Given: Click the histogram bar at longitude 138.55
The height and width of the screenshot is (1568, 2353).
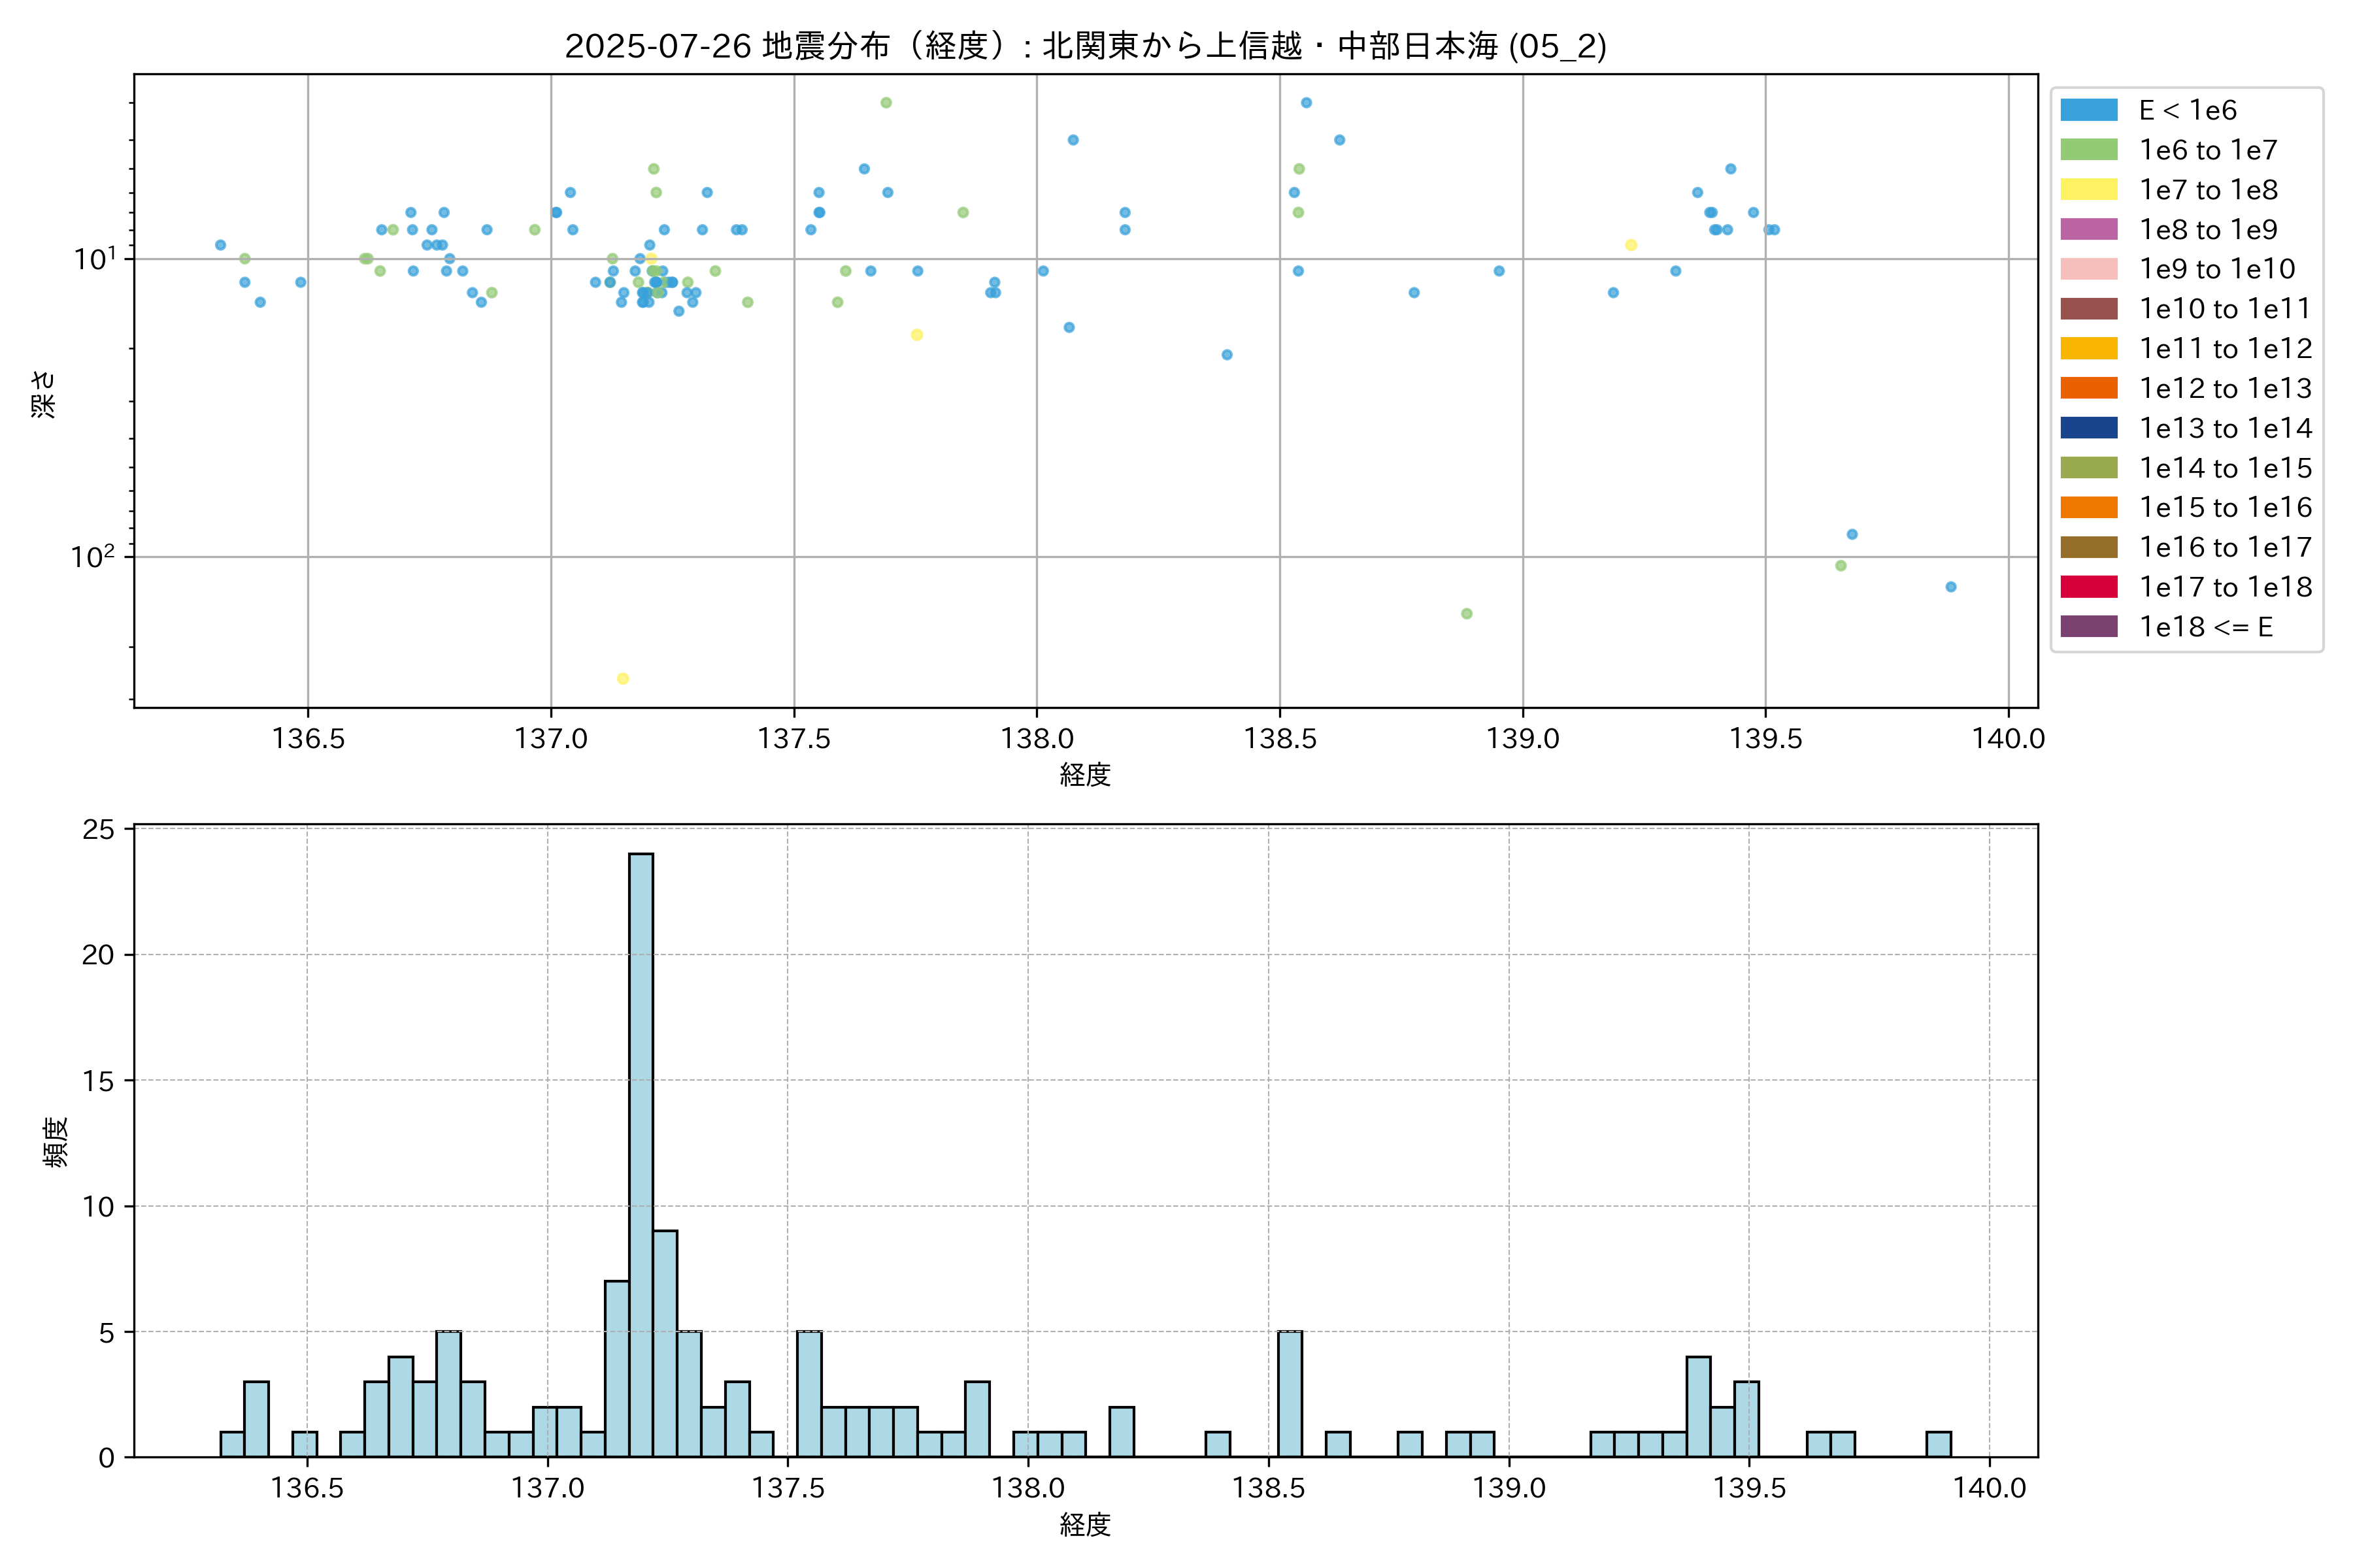Looking at the screenshot, I should coord(1290,1394).
